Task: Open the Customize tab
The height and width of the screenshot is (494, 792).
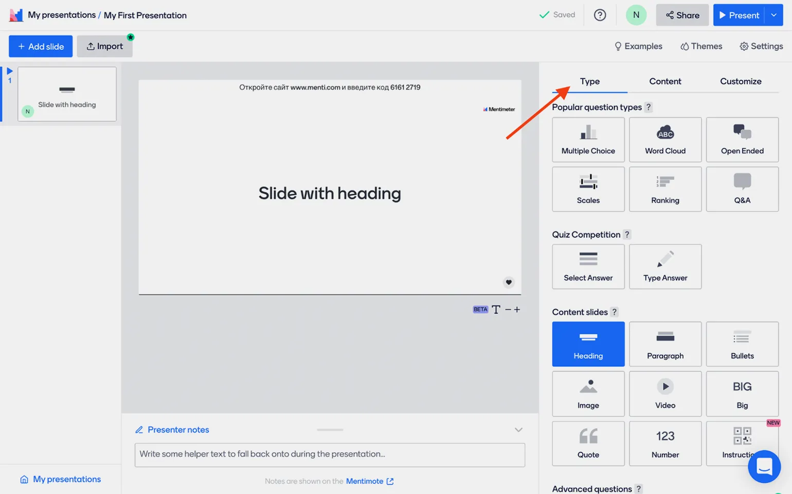Action: (x=741, y=81)
